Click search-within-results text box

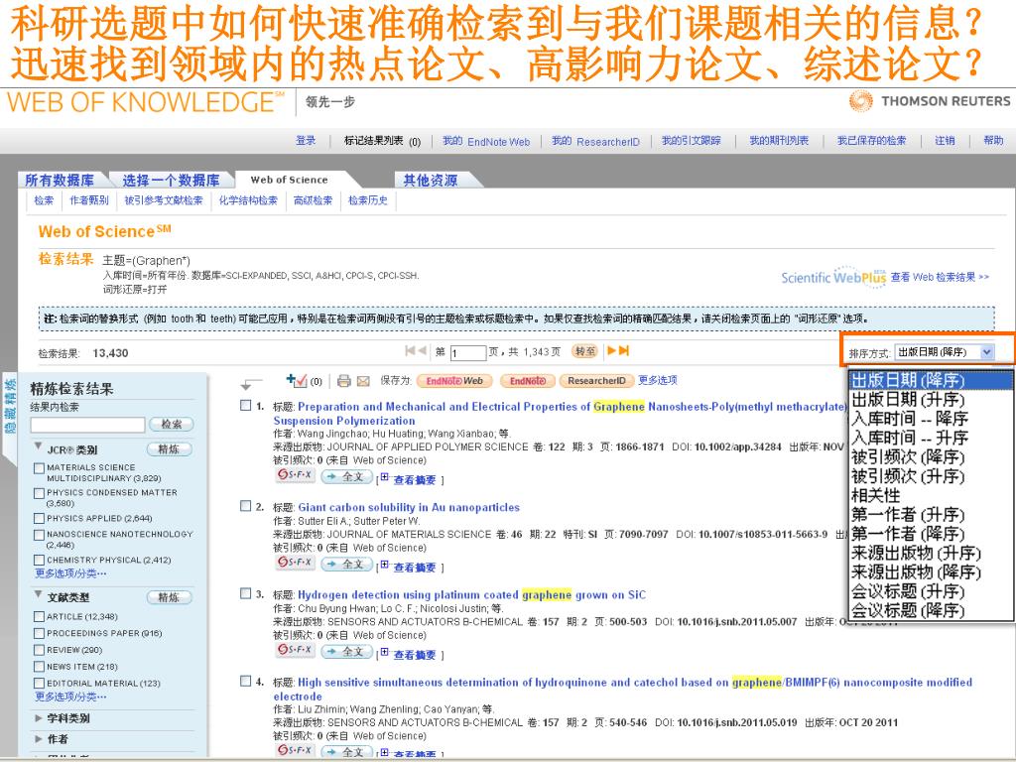tap(87, 425)
